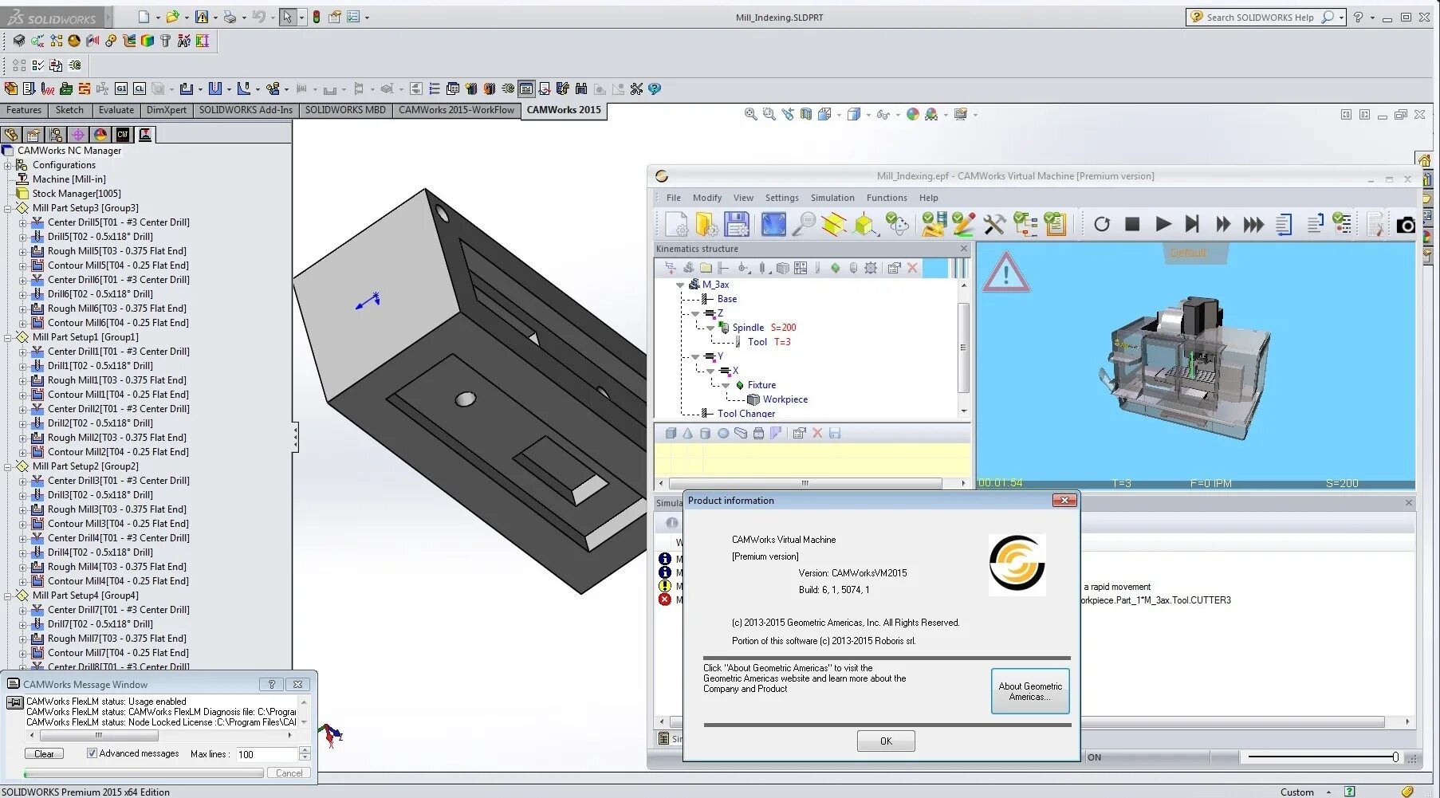Click the double-arrow fast forward button
The height and width of the screenshot is (798, 1440).
[x=1223, y=224]
